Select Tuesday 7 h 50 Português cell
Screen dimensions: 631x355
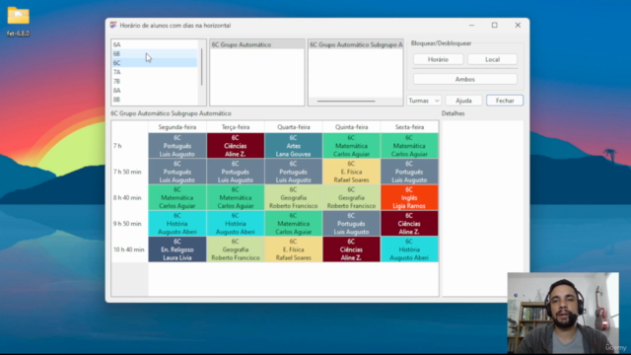[236, 172]
